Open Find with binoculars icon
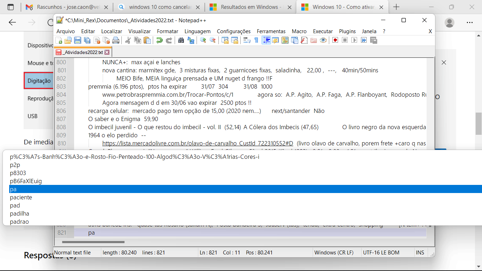482x271 pixels. tap(181, 40)
